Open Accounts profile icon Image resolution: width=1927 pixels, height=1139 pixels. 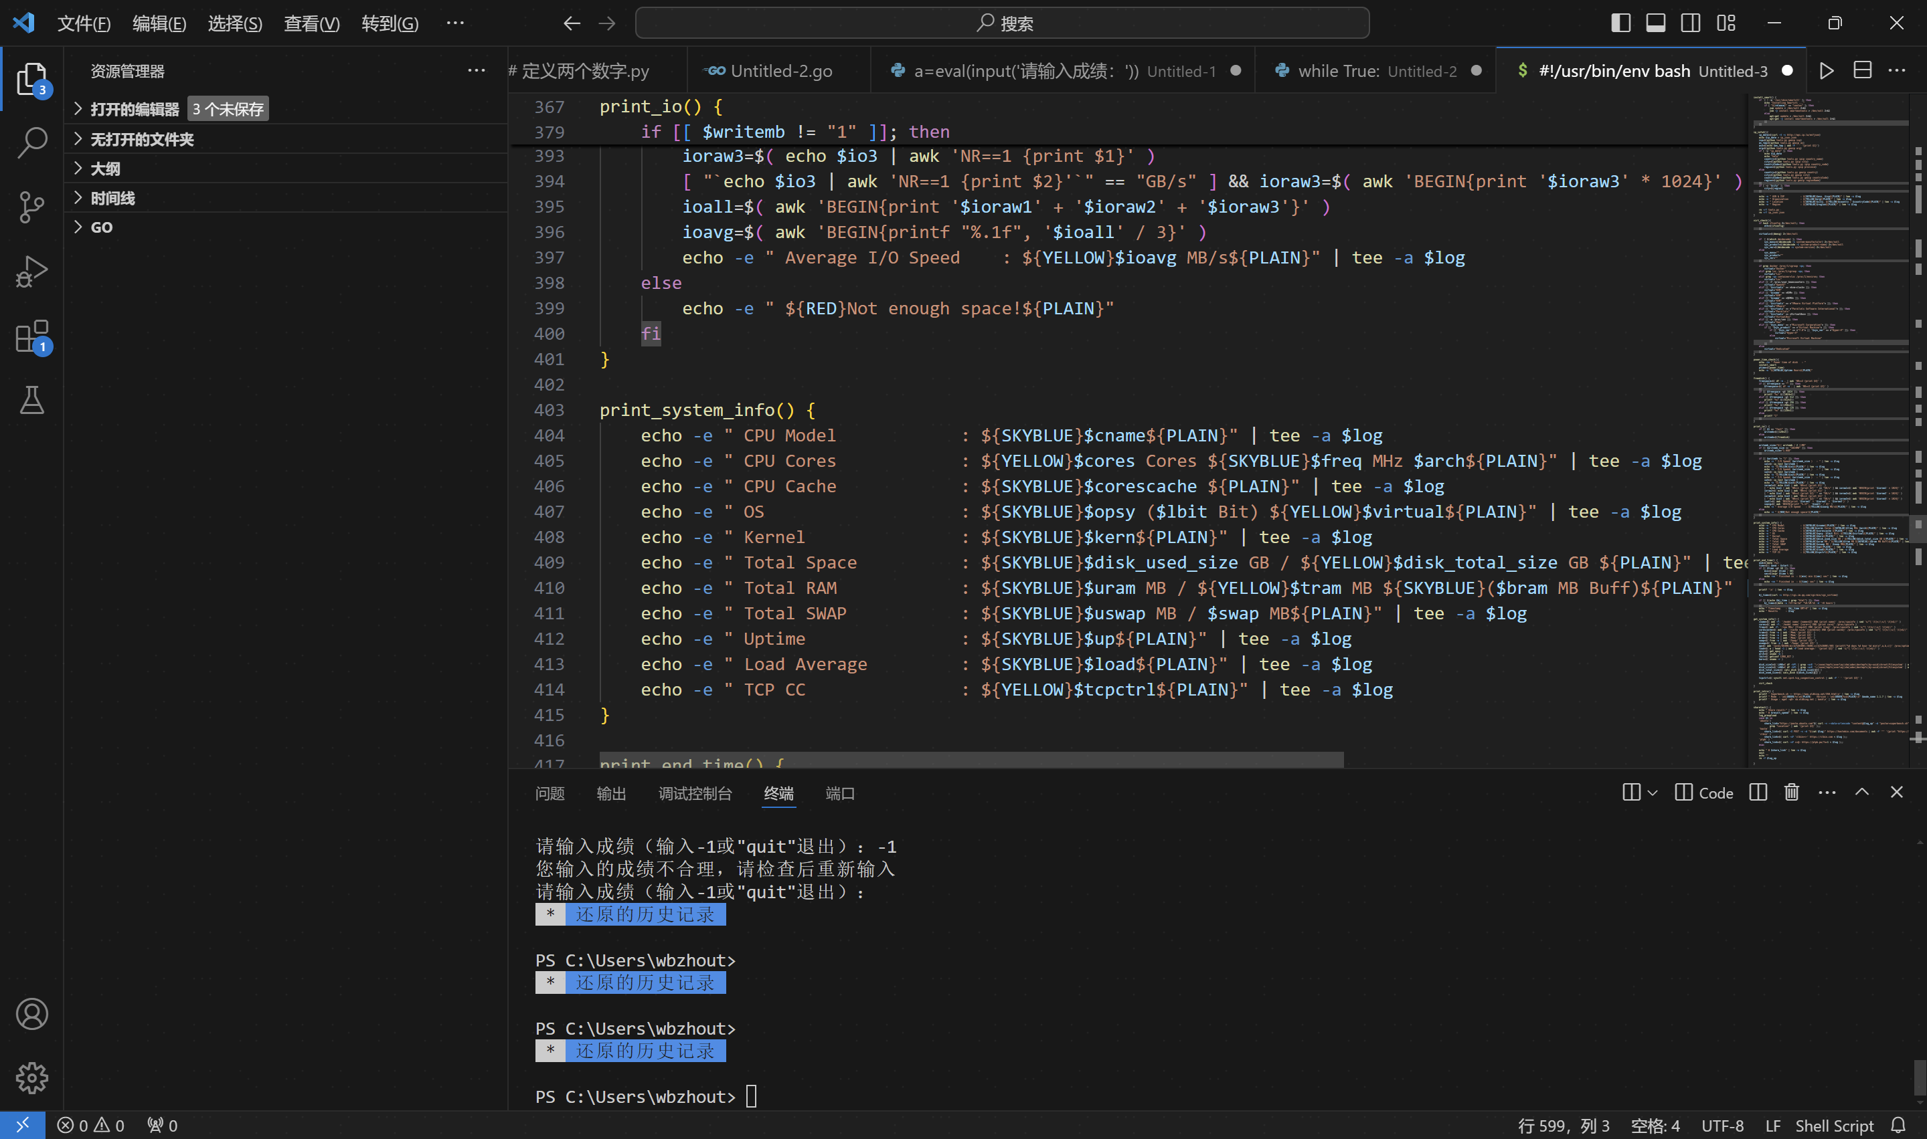[31, 1014]
